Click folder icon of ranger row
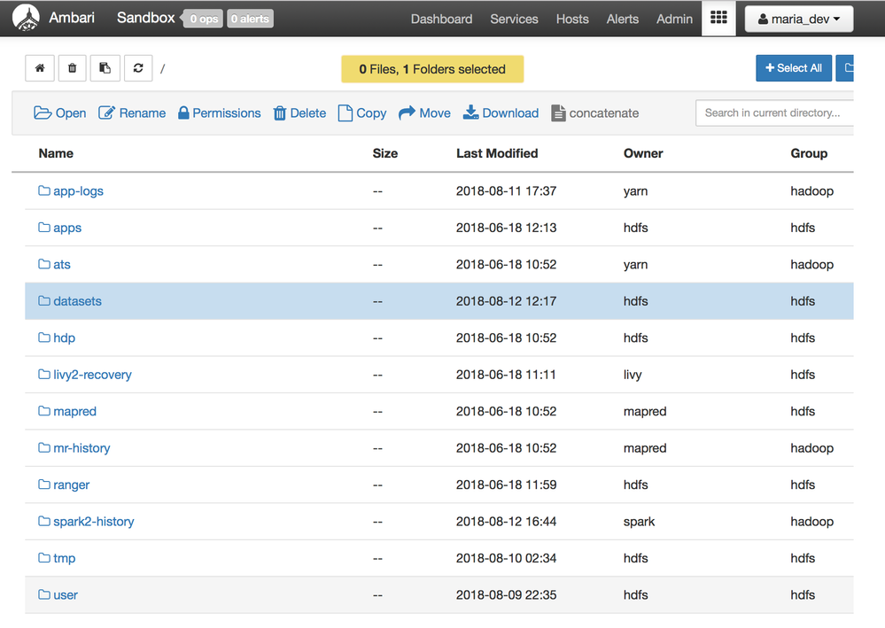This screenshot has height=628, width=885. click(x=44, y=485)
